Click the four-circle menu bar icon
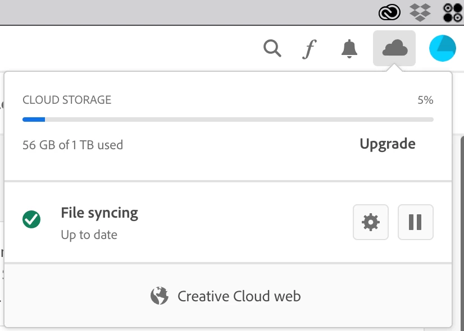This screenshot has width=464, height=331. click(x=453, y=13)
